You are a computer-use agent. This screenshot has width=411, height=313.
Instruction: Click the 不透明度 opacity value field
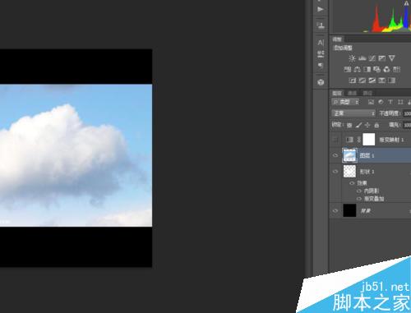coord(407,113)
